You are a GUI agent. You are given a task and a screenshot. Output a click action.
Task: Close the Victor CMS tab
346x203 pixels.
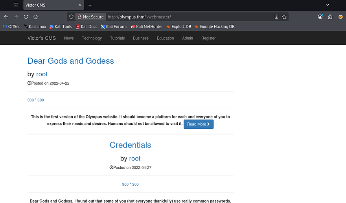coord(80,5)
